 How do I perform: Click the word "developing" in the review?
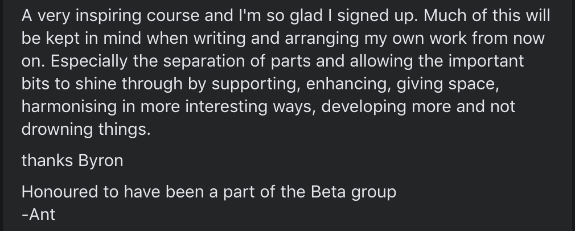pos(363,108)
